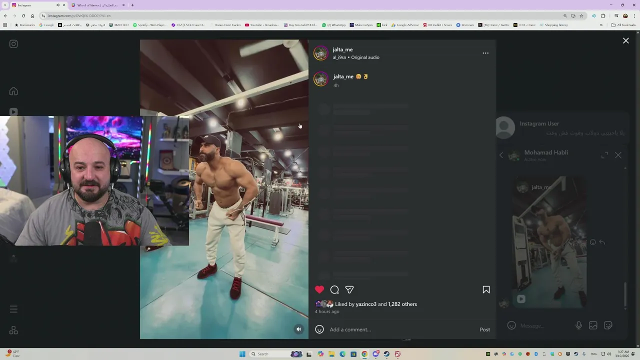
Task: Open the sticker picker in chat
Action: [608, 325]
